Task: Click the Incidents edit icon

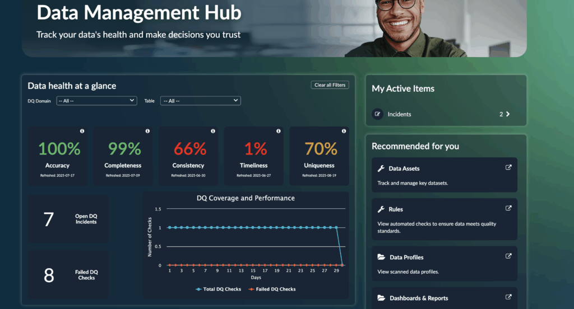Action: tap(378, 114)
